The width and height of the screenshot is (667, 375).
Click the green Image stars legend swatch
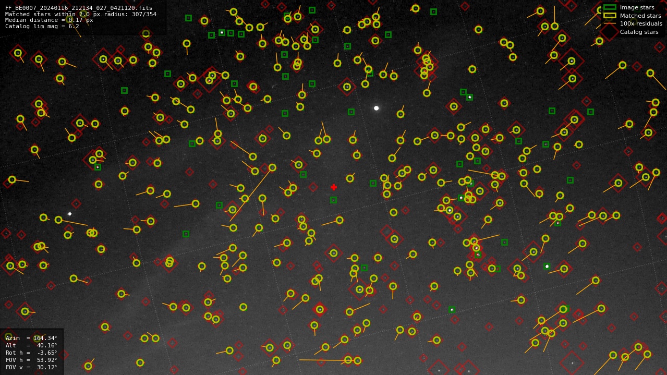click(x=610, y=7)
